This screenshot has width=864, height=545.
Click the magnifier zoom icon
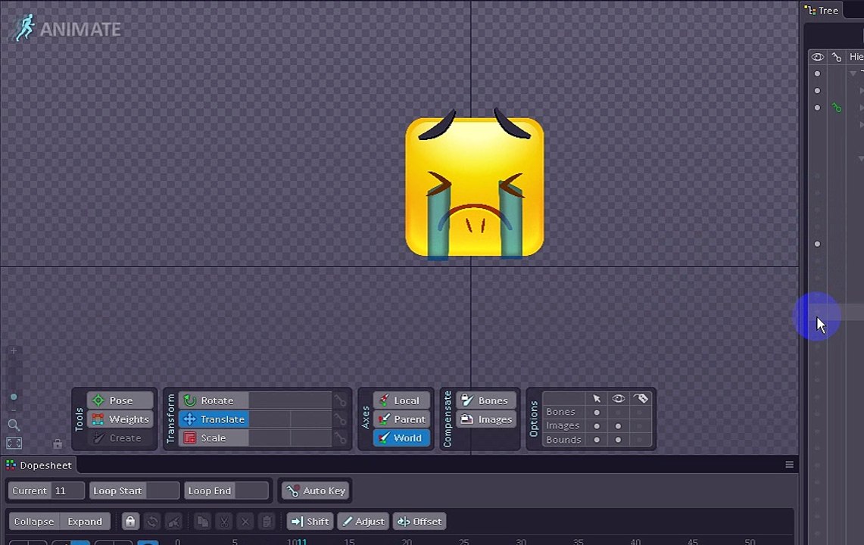pyautogui.click(x=14, y=425)
